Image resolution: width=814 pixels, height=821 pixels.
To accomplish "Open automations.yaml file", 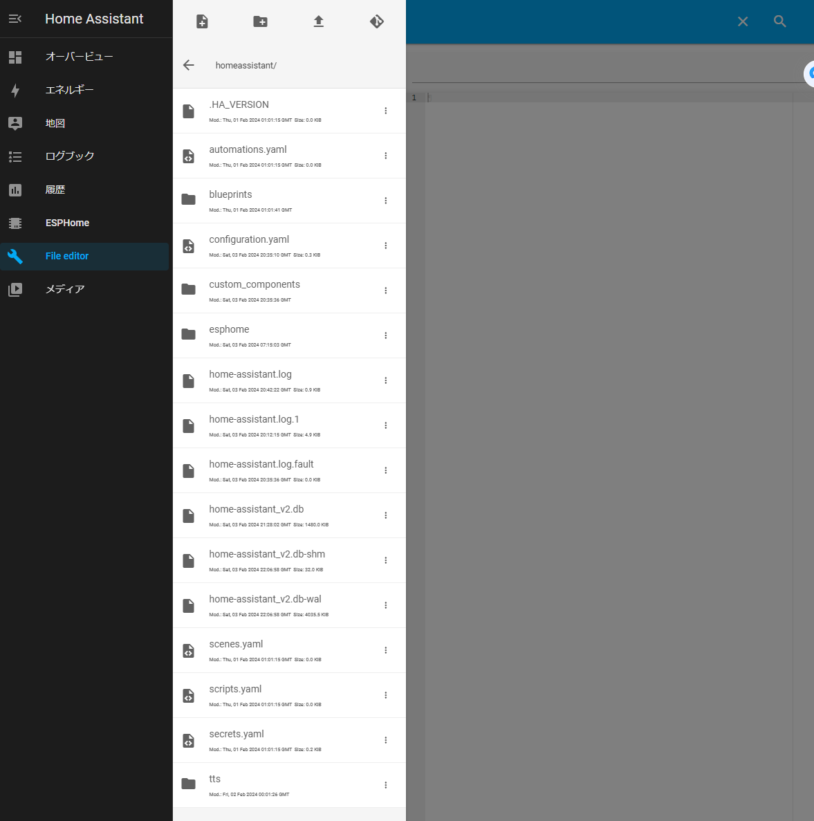I will point(289,156).
